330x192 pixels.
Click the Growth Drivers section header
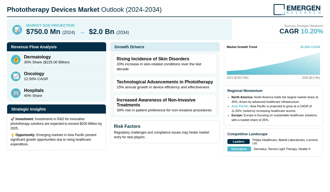(x=165, y=47)
